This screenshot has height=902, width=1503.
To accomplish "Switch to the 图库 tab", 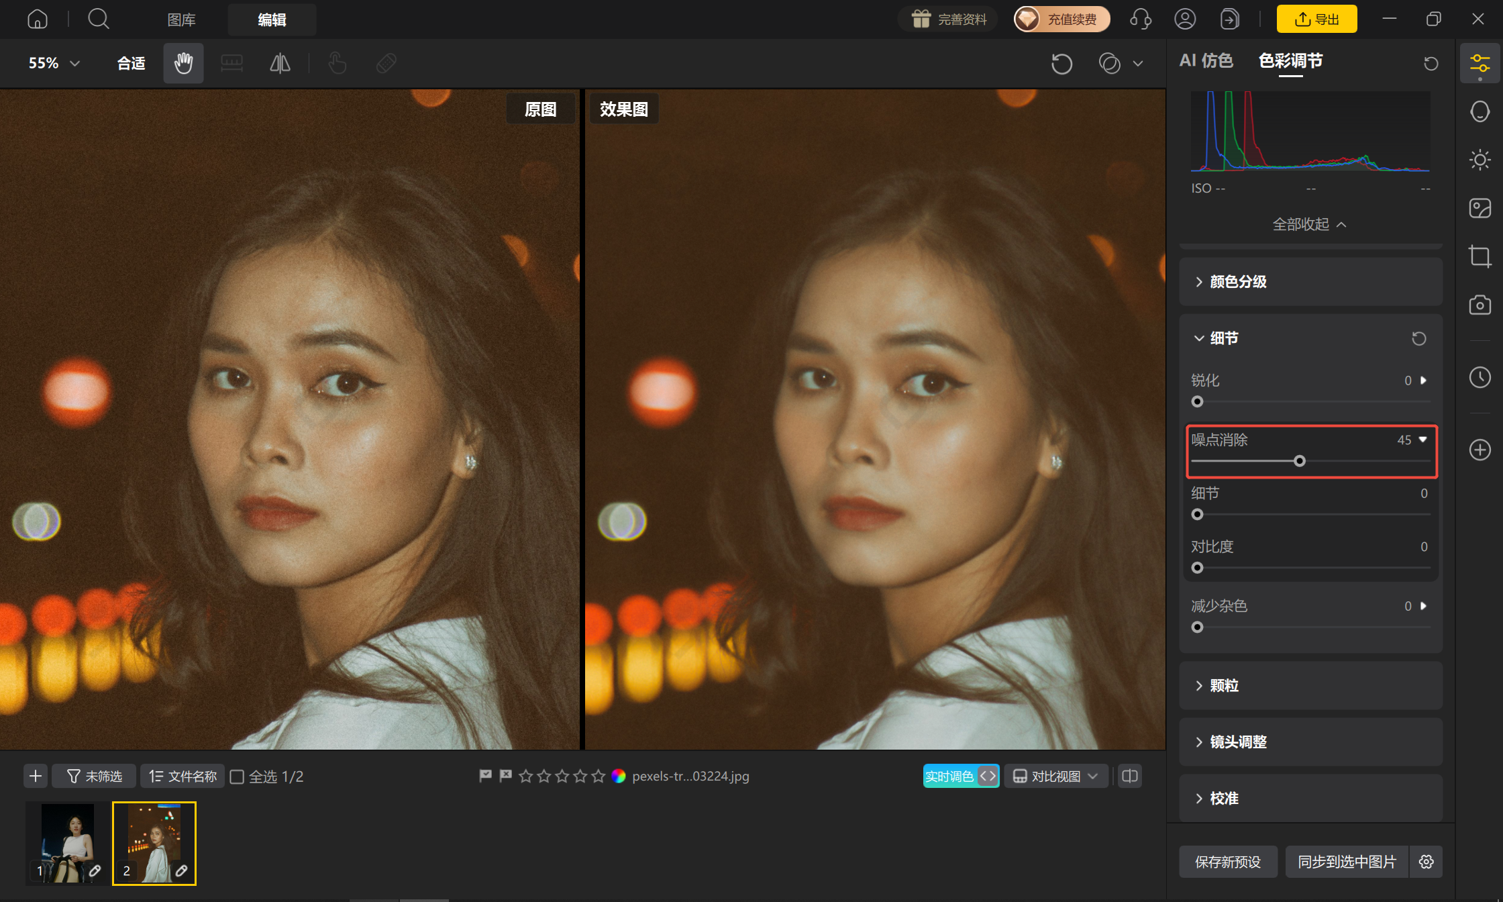I will pos(181,19).
